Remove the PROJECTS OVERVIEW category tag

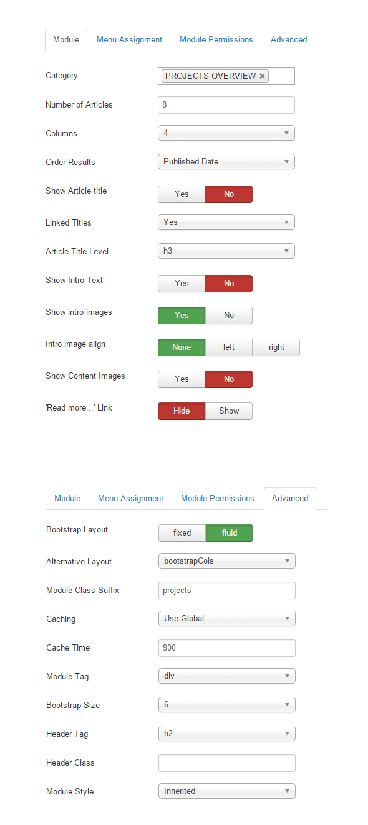click(x=263, y=76)
